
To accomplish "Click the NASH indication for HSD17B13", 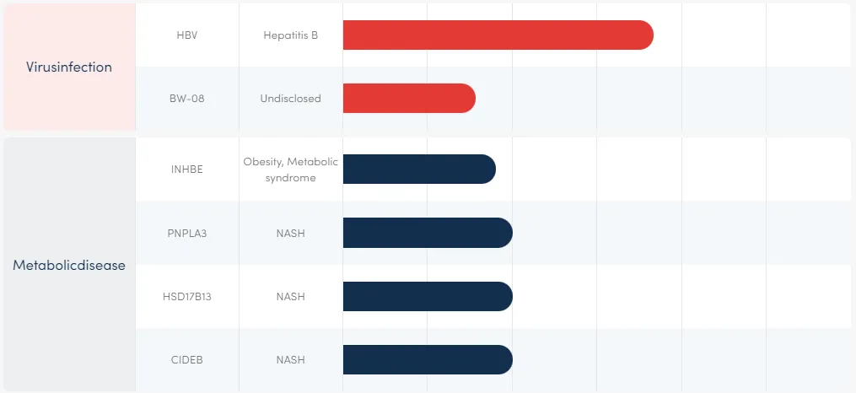I will click(x=290, y=297).
